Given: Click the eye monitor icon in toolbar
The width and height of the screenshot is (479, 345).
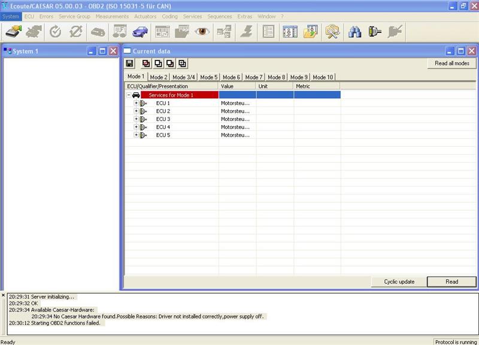Looking at the screenshot, I should tap(202, 32).
